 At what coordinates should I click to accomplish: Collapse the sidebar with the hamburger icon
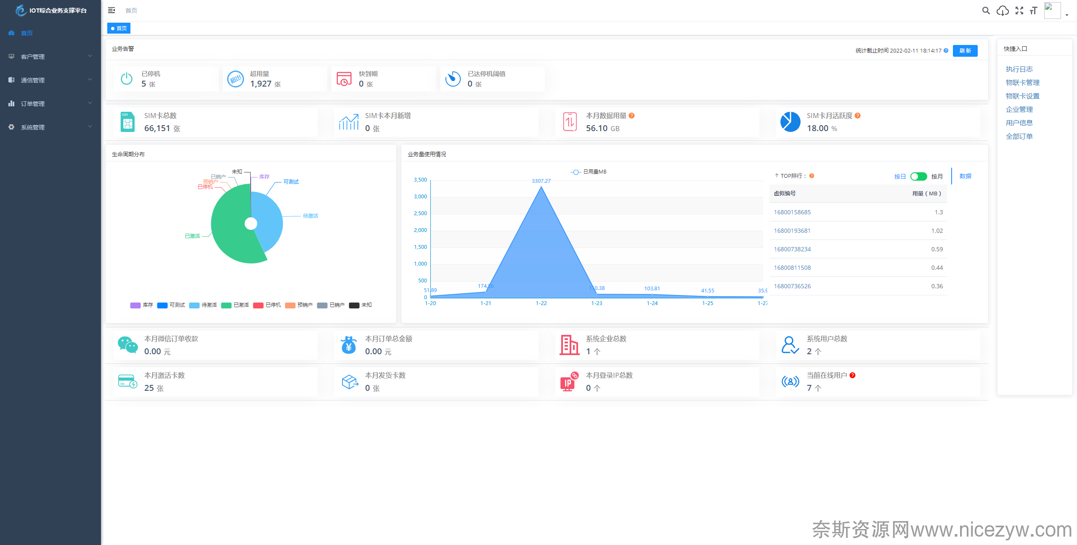click(111, 10)
